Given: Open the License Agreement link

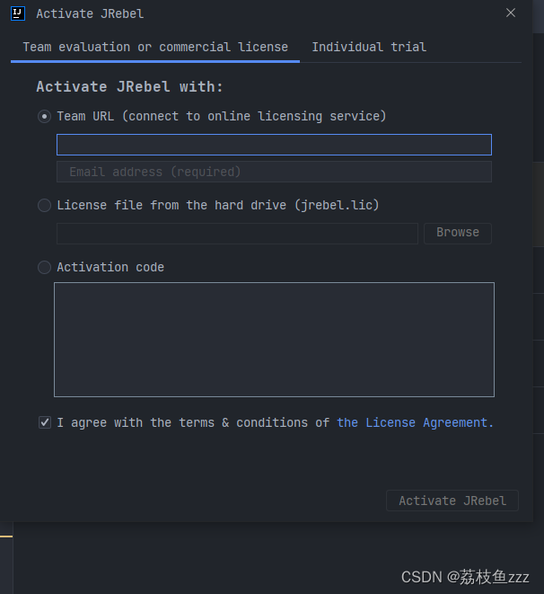Looking at the screenshot, I should 415,422.
